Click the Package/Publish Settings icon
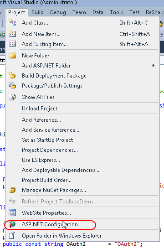The width and height of the screenshot is (164, 249). [12, 85]
